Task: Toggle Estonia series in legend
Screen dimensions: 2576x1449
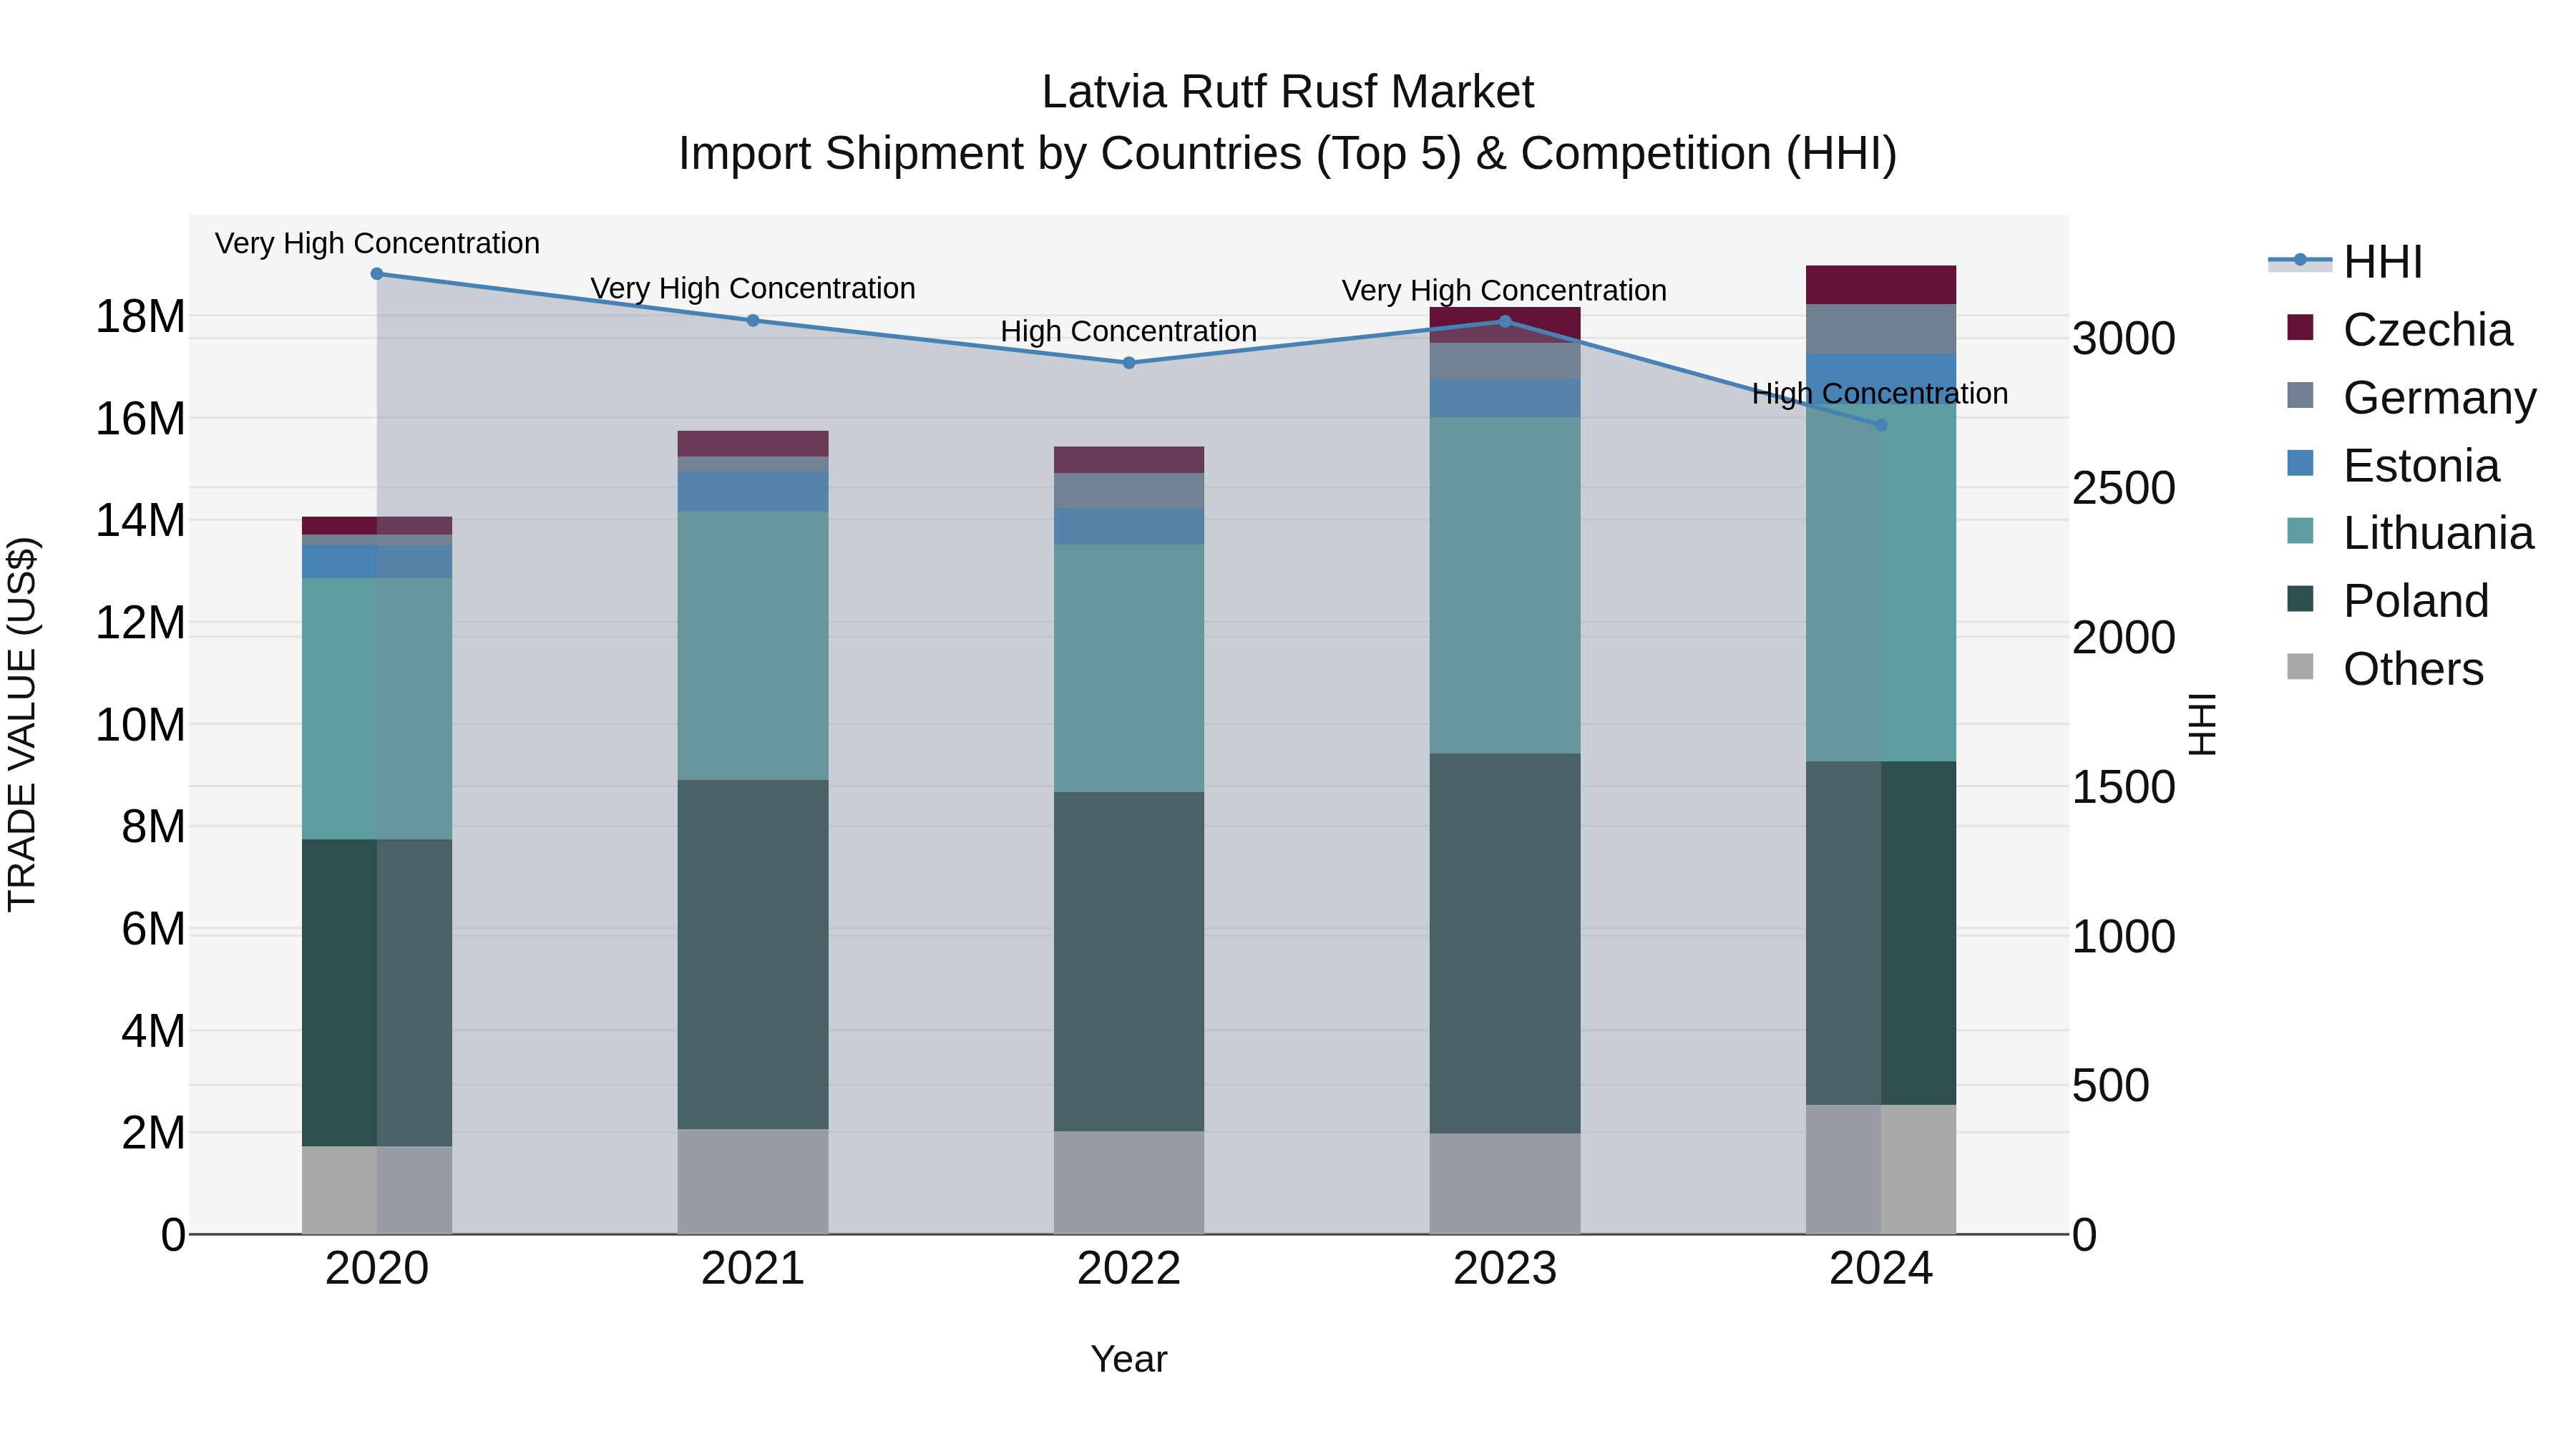Action: (2393, 465)
